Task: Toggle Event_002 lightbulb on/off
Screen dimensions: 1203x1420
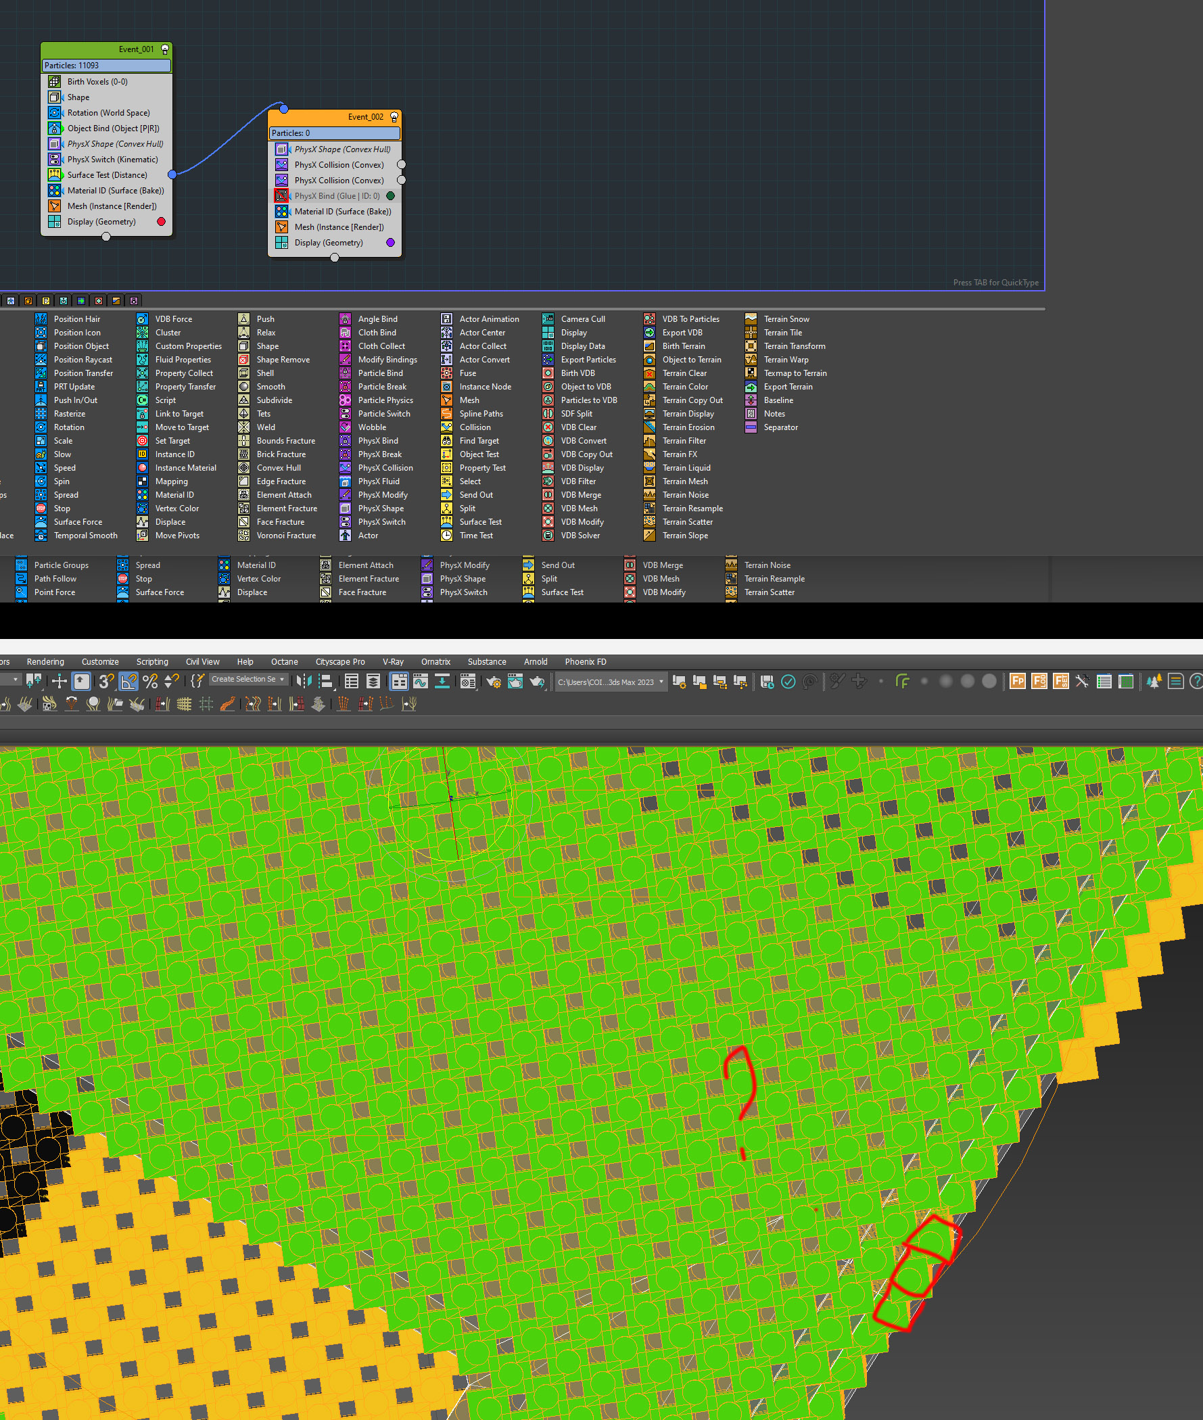Action: (394, 116)
